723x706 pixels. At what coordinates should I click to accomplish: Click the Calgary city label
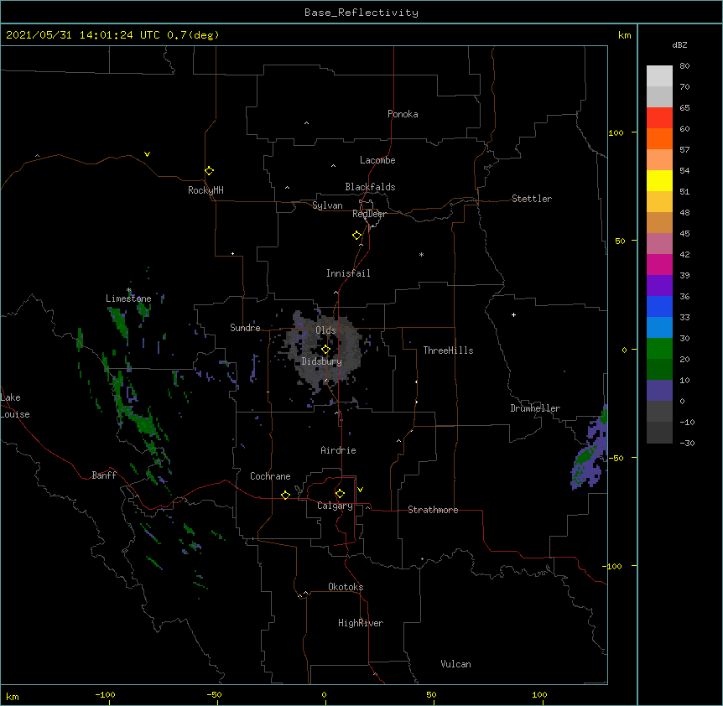coord(335,506)
